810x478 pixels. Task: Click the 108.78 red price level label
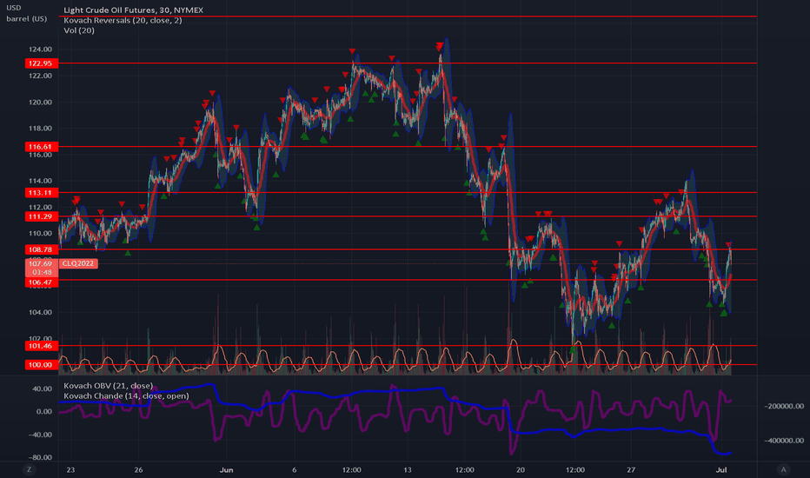(x=41, y=249)
